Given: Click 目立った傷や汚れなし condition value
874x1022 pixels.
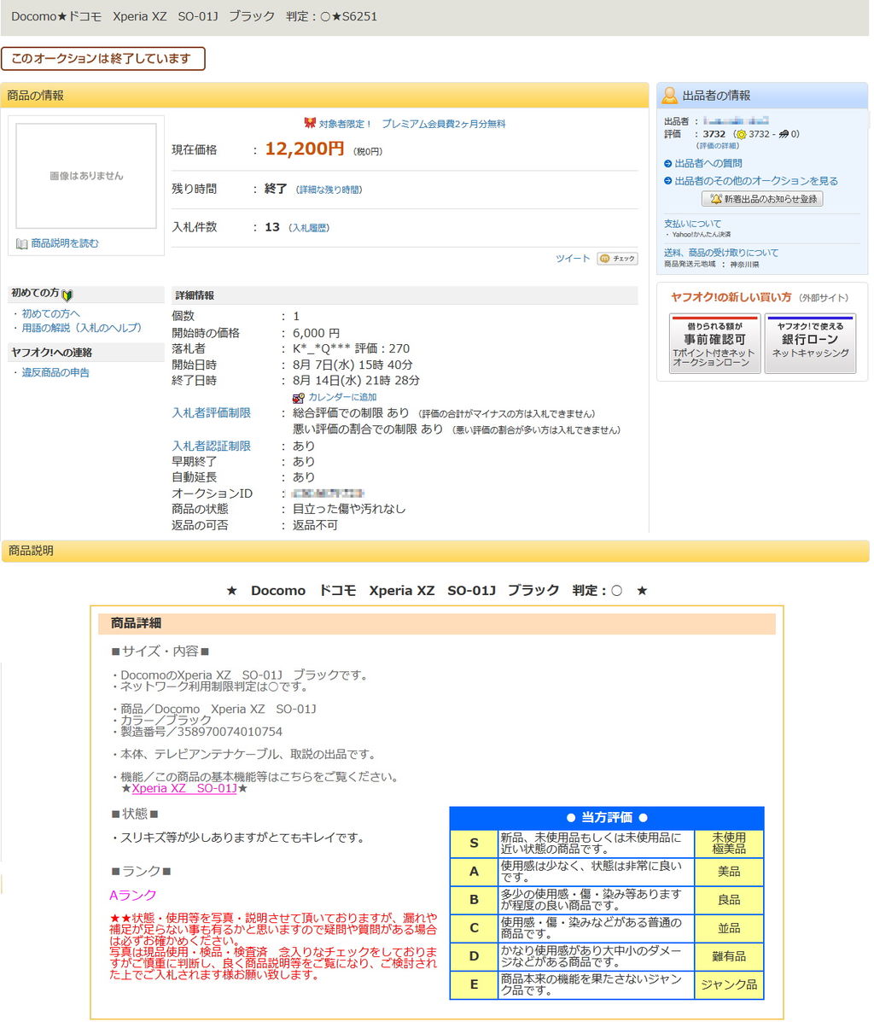Looking at the screenshot, I should pos(349,509).
